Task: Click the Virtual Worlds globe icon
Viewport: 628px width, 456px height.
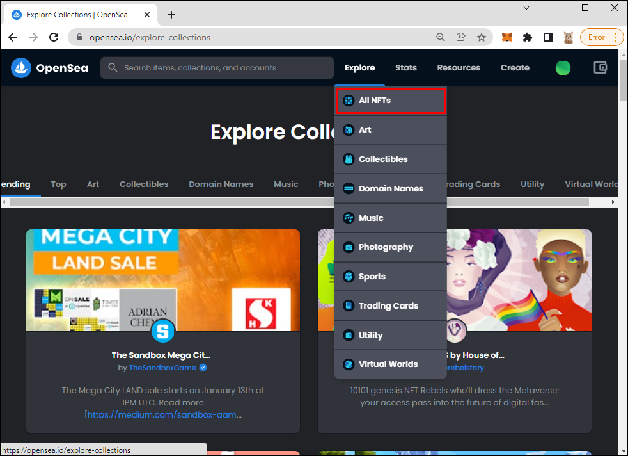Action: coord(349,364)
